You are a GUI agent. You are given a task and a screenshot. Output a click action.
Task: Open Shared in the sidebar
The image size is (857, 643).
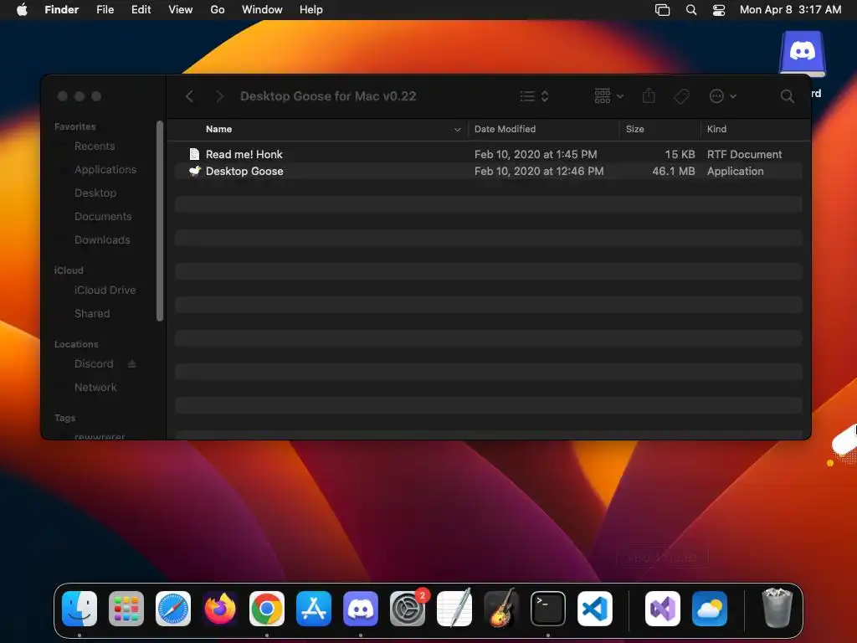(x=92, y=314)
